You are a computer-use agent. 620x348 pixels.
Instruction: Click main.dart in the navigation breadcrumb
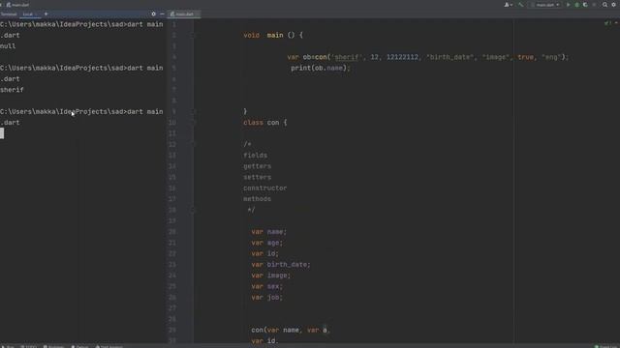(17, 5)
